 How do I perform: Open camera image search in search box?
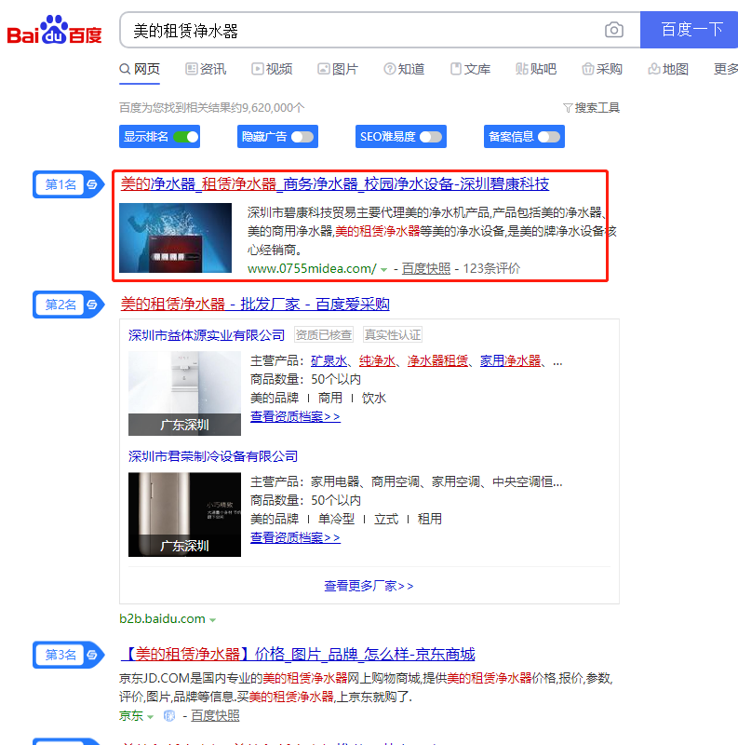(613, 30)
